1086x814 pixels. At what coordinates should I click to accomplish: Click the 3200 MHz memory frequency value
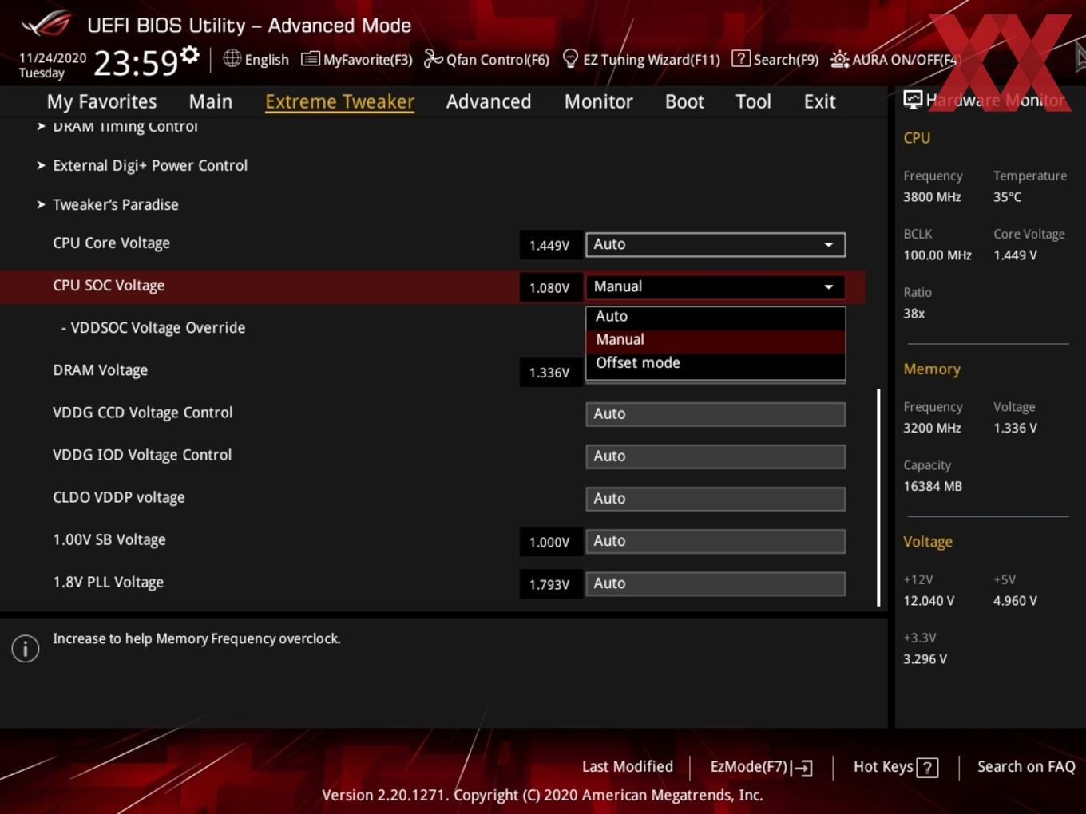coord(932,428)
